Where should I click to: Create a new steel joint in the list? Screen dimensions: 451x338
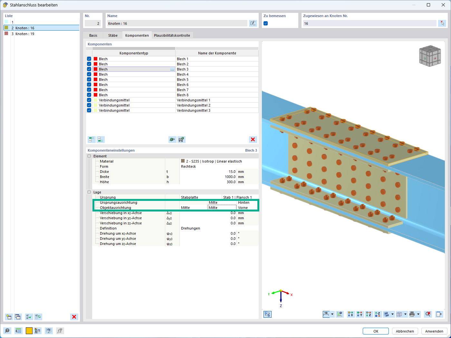coord(9,317)
